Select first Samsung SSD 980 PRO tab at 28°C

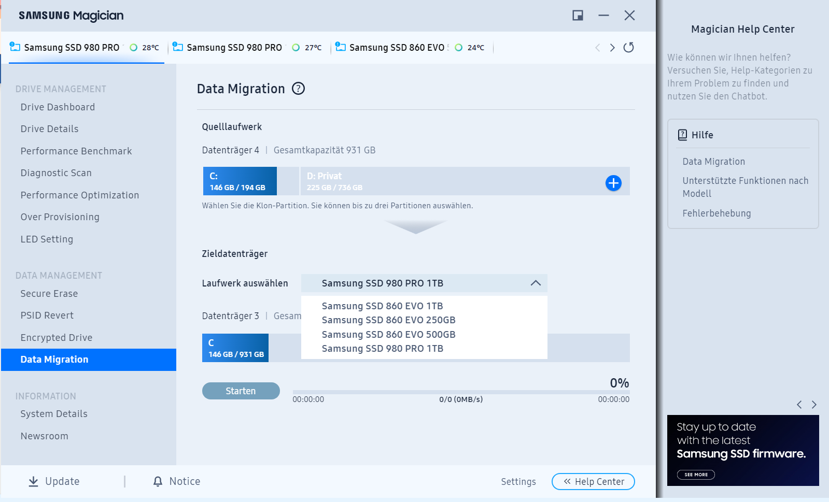pyautogui.click(x=87, y=48)
